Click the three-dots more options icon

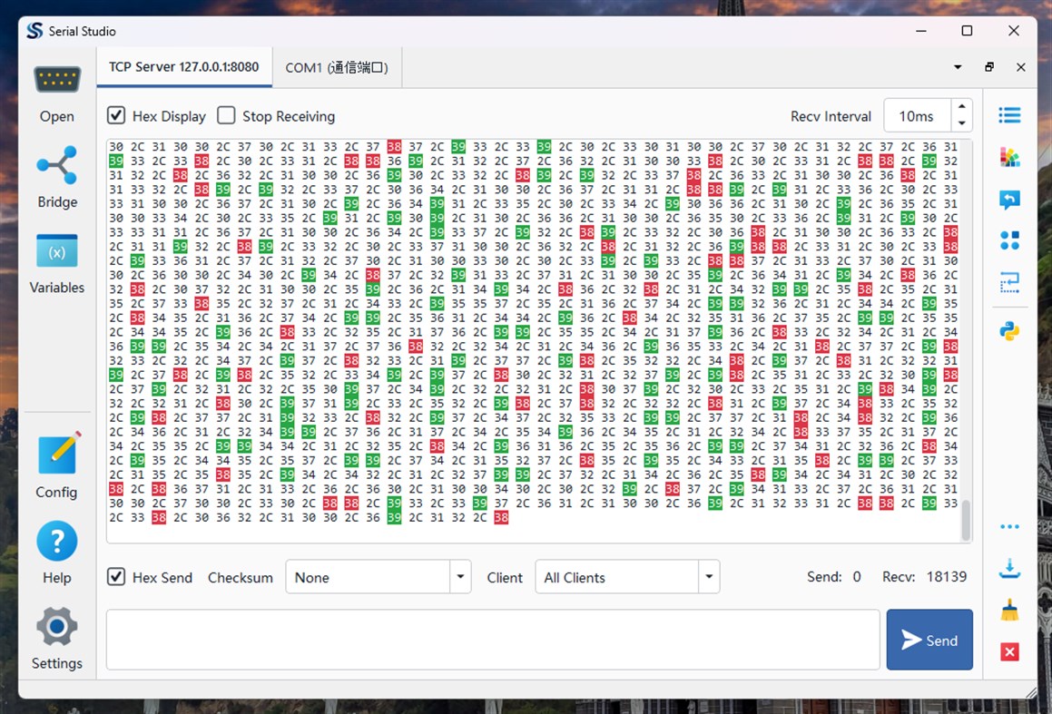[1009, 527]
